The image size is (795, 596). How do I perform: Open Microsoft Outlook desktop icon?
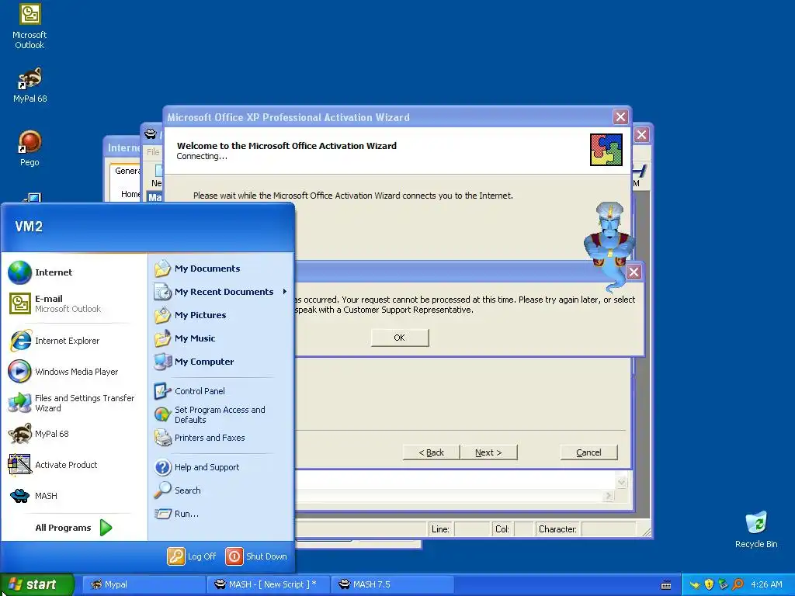pos(30,26)
